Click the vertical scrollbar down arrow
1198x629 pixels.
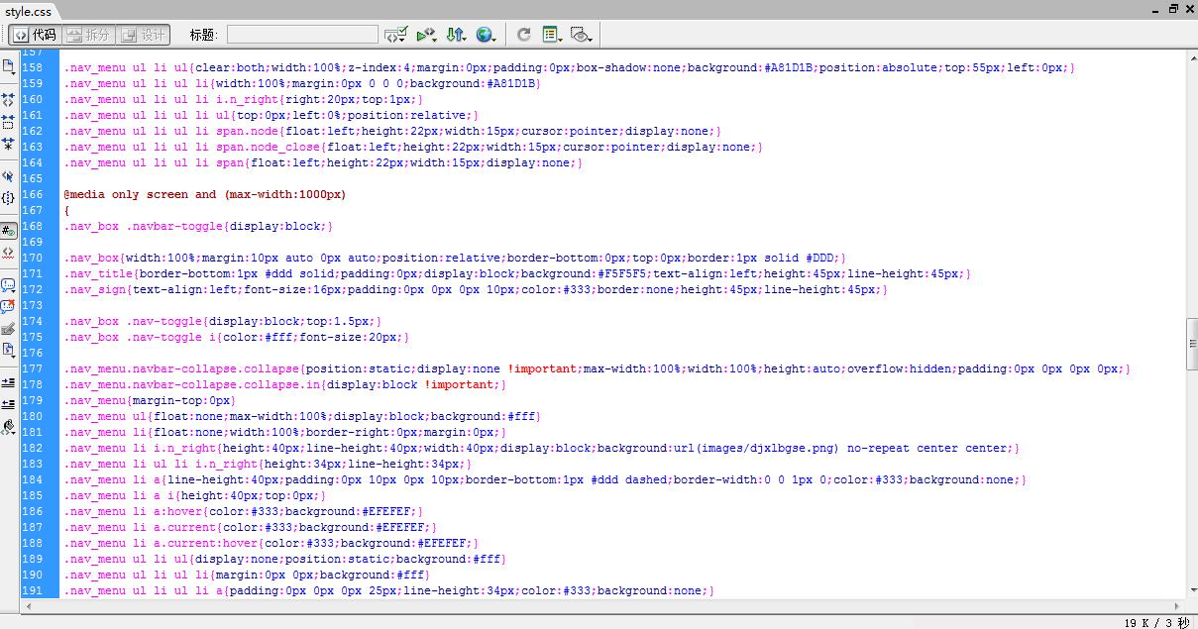[1193, 590]
